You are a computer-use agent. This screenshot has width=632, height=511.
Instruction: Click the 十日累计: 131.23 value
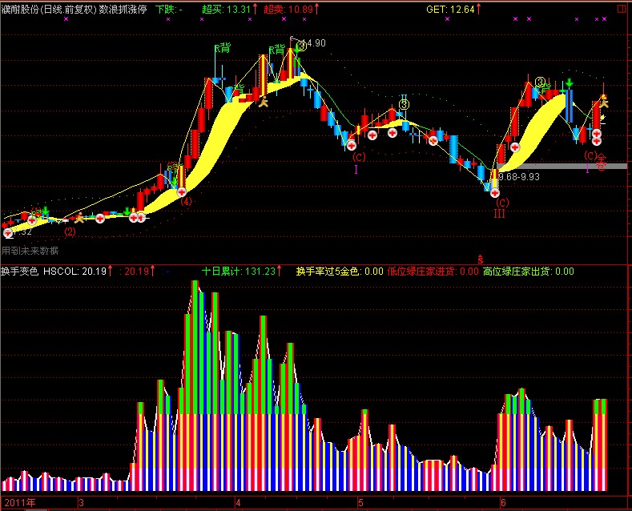tap(240, 272)
